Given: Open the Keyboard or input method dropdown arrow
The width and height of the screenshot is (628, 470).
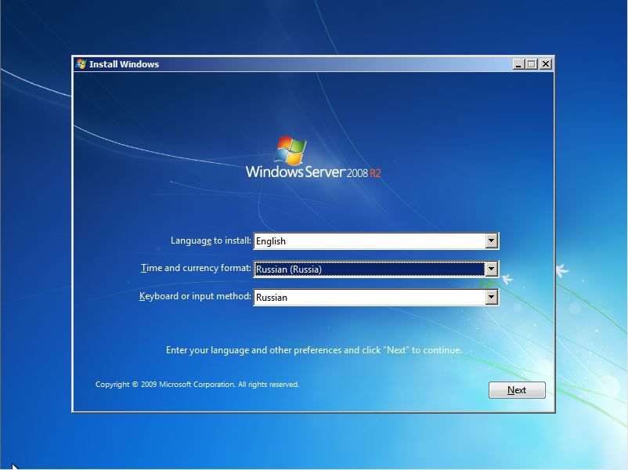Looking at the screenshot, I should pyautogui.click(x=491, y=298).
